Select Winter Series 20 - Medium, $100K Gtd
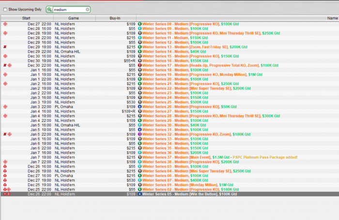The image size is (339, 220). click(175, 79)
